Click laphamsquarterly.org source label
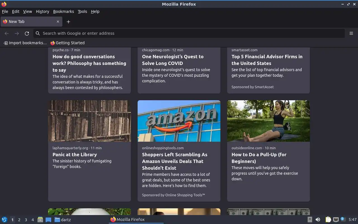358x224 pixels. [70, 148]
